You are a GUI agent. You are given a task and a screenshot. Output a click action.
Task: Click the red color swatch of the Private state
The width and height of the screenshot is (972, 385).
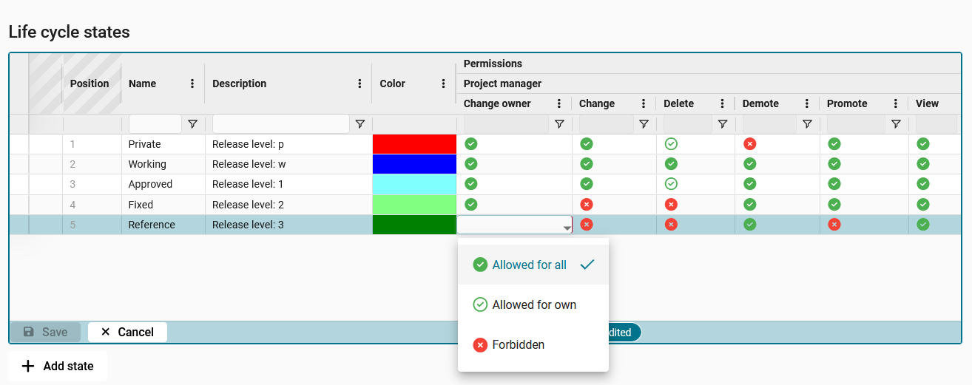tap(414, 144)
